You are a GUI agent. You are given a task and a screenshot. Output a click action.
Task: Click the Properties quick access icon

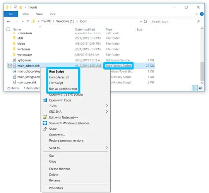point(15,7)
